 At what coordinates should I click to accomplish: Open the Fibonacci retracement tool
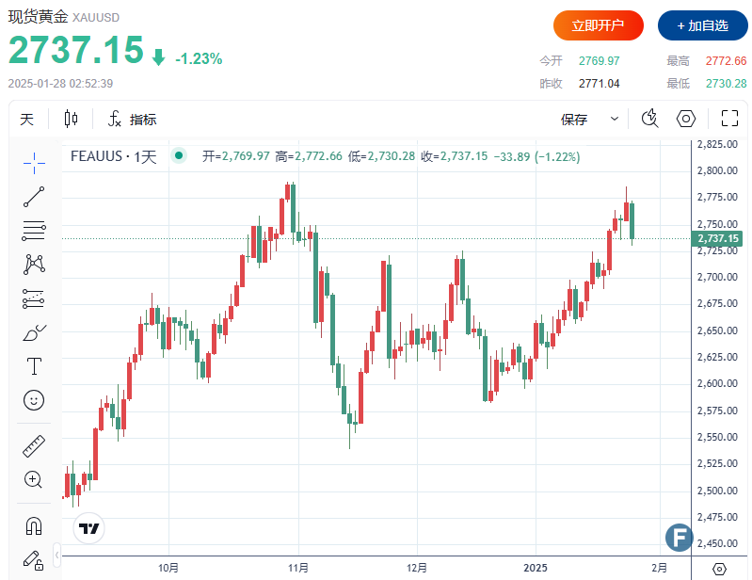click(x=34, y=231)
